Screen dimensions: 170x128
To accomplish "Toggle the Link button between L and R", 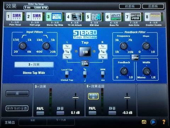I will 85,64.
